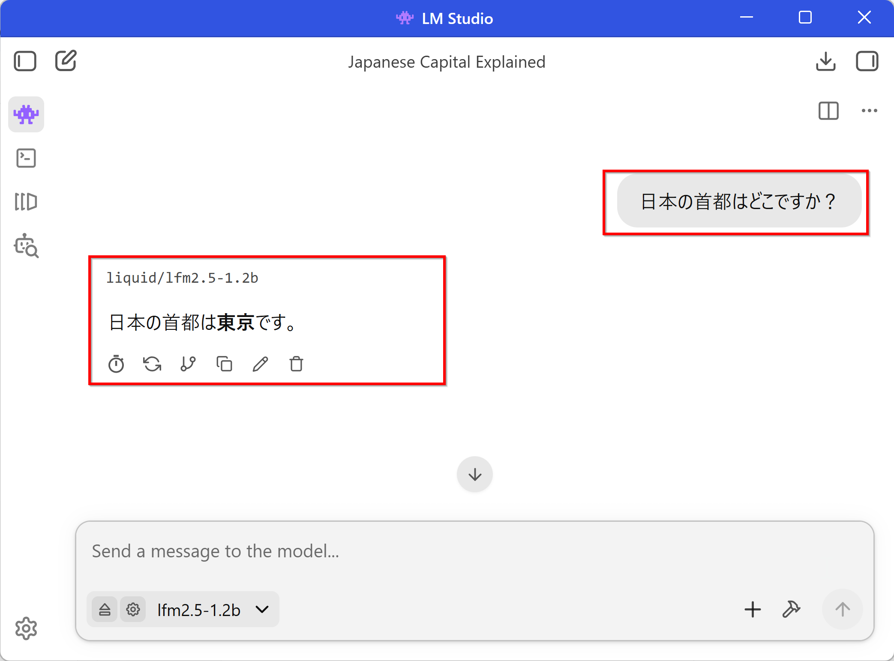Delete the assistant message

(296, 364)
